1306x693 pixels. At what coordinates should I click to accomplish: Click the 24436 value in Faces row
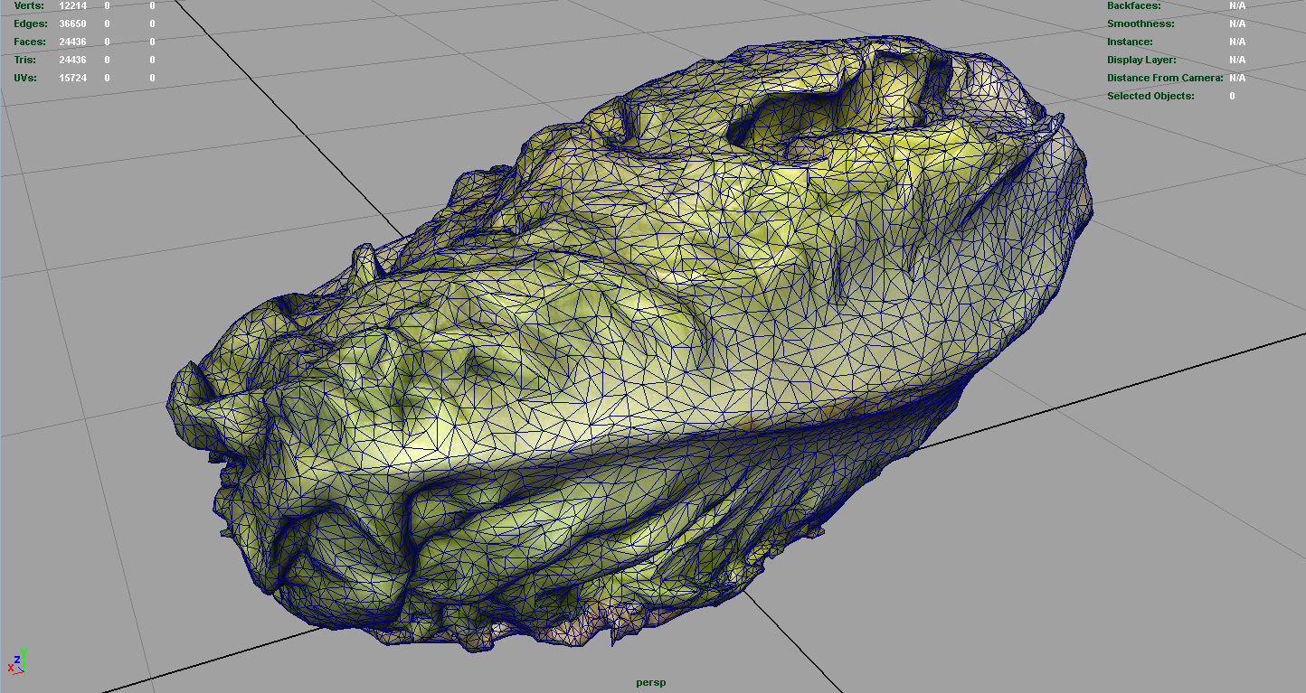[x=72, y=42]
